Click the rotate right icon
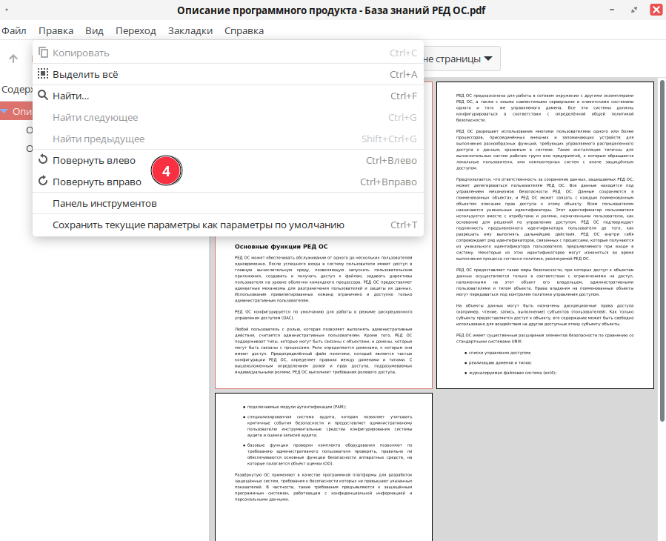Screen dimensions: 666x541 coord(43,182)
